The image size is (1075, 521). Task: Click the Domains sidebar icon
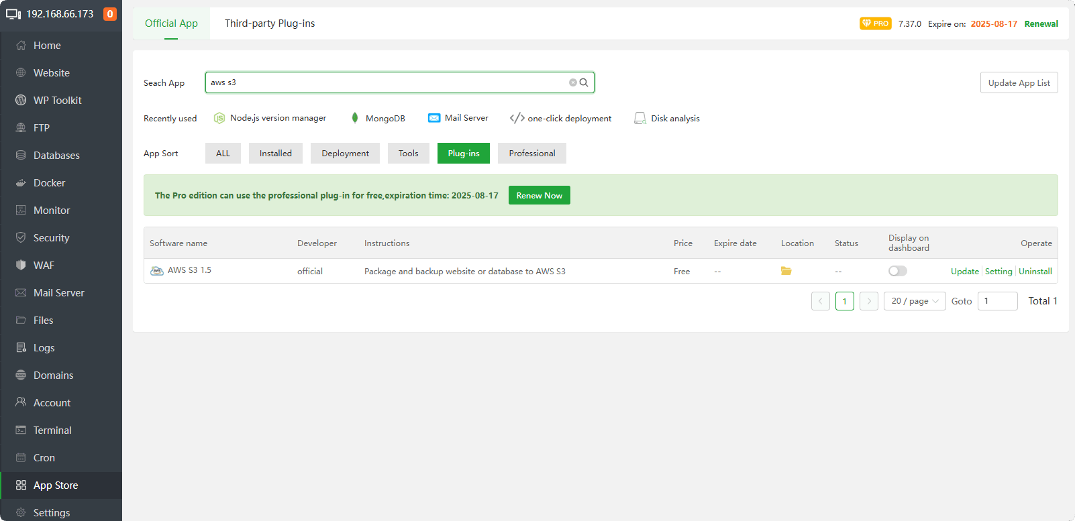click(x=21, y=375)
